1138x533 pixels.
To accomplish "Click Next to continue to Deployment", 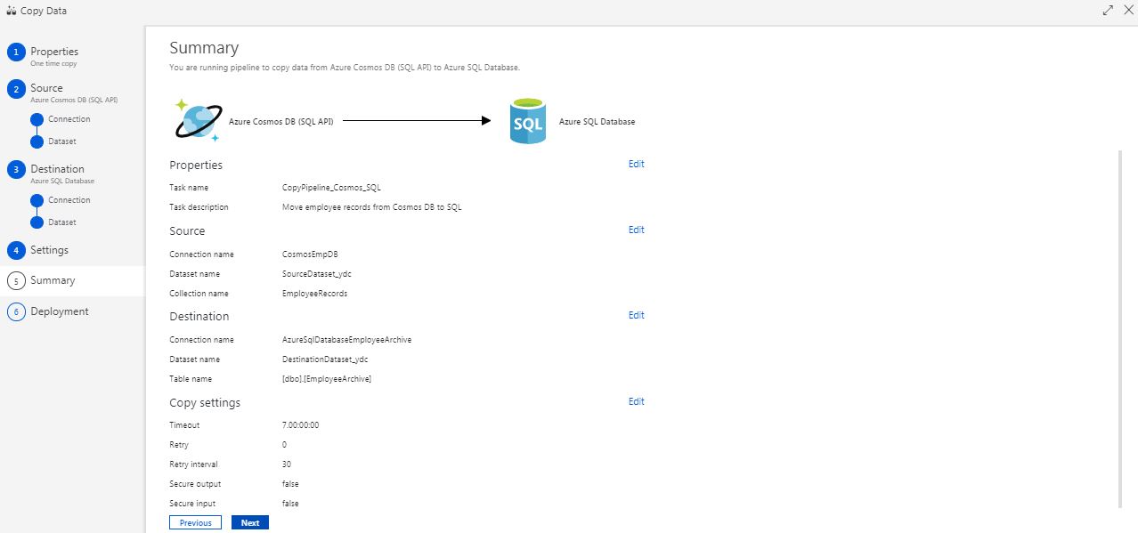I will [x=249, y=522].
